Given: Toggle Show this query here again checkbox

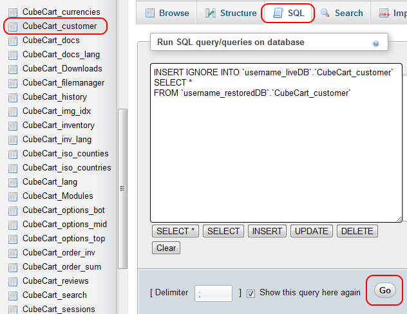Looking at the screenshot, I should pos(251,293).
